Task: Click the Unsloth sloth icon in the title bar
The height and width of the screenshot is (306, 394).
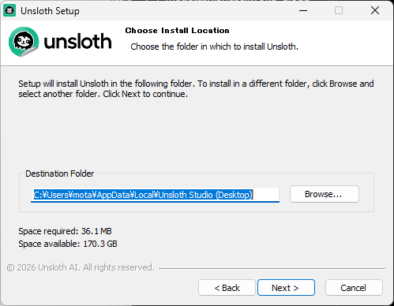Action: [9, 11]
